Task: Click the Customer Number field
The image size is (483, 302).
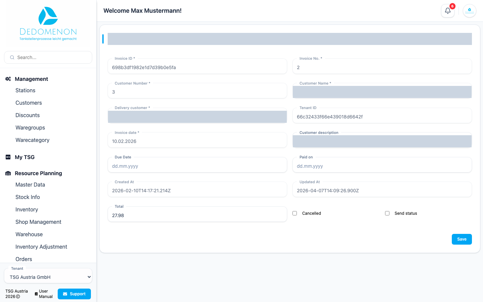Action: (197, 91)
